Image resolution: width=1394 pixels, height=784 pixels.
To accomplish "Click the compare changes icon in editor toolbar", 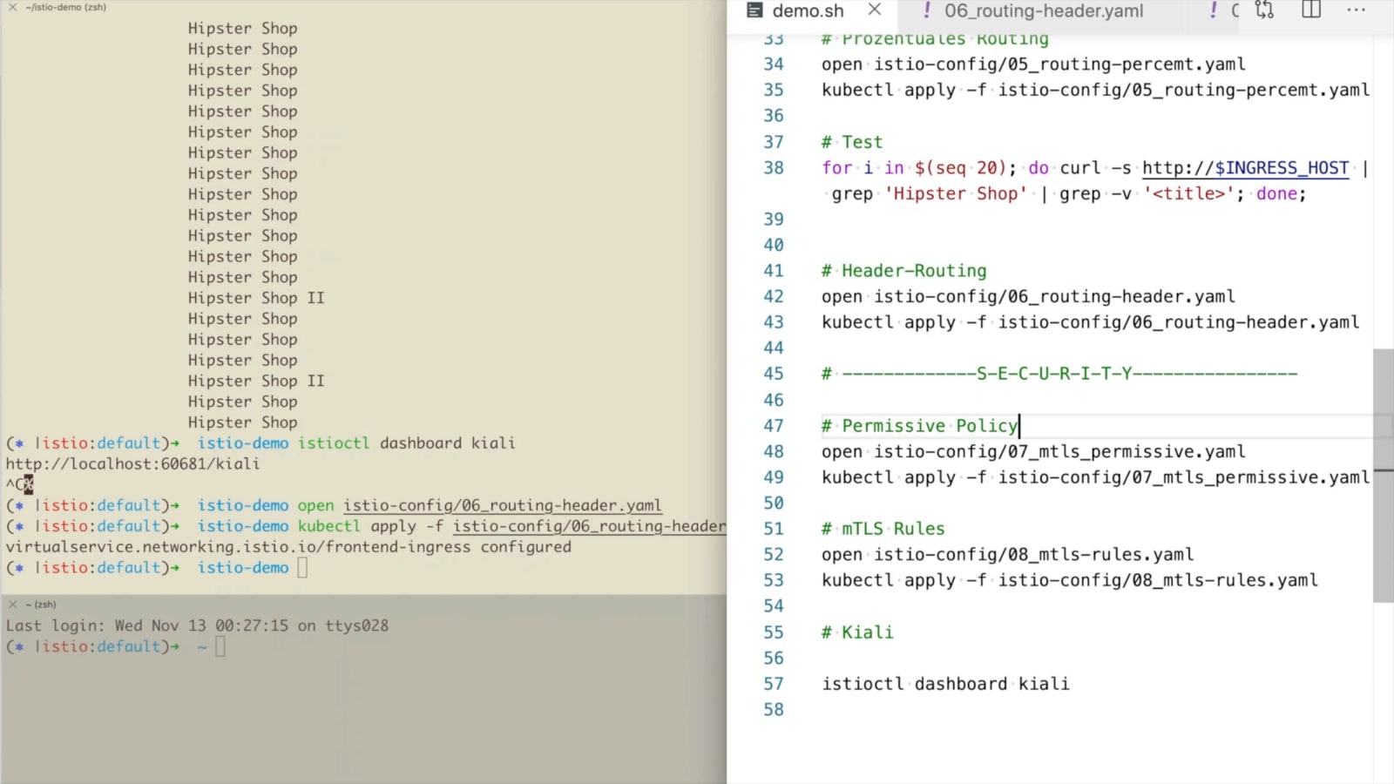I will (x=1265, y=10).
